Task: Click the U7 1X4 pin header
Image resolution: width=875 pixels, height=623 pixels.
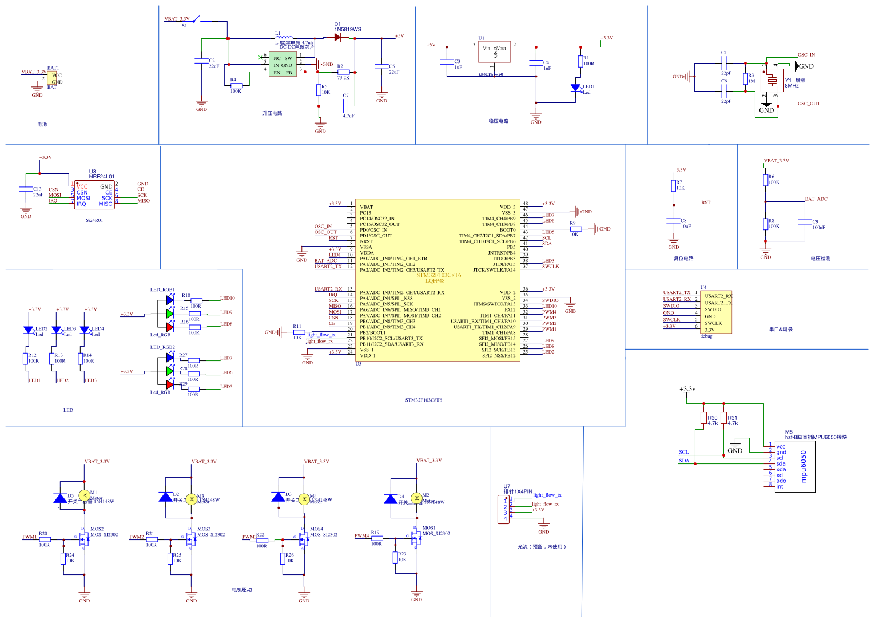Action: (x=504, y=509)
